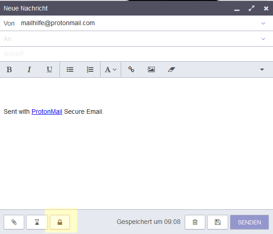Expand the An recipients chevron
The height and width of the screenshot is (234, 273).
[x=263, y=39]
